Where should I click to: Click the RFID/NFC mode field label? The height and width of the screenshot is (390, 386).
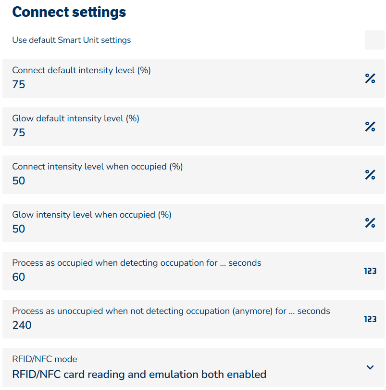[x=45, y=359]
